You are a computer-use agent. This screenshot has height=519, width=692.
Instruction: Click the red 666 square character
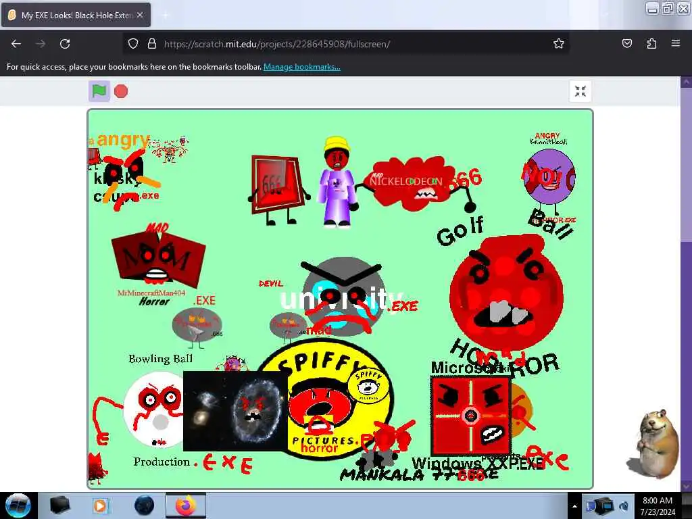pos(278,189)
